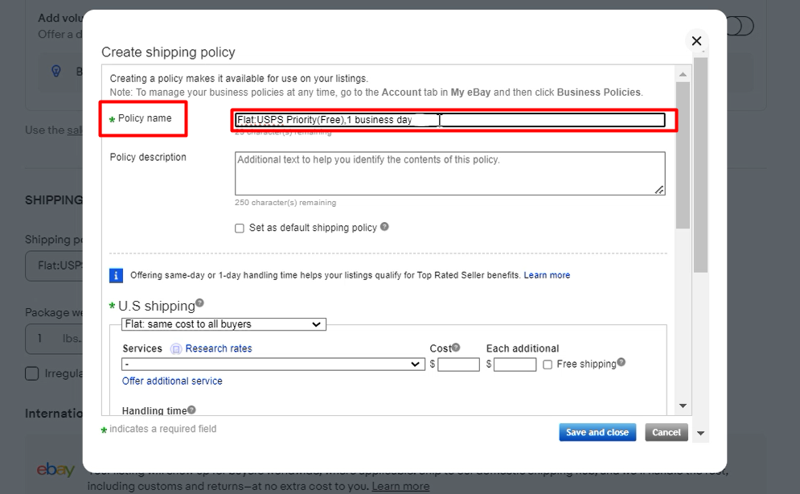Screen dimensions: 800x494
Task: Click the Package weight lbs field in background page
Action: click(54, 339)
